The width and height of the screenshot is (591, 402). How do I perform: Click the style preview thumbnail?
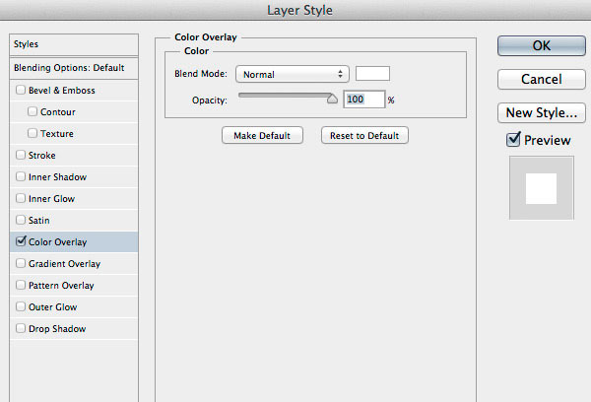tap(541, 188)
